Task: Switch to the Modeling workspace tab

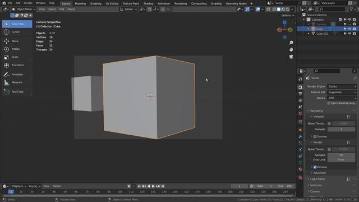Action: pos(80,3)
